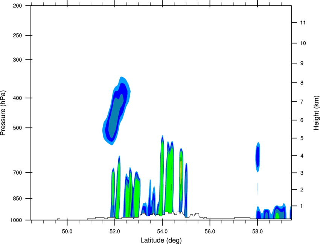Select the 500 pressure tick label
320x244 pixels.
coord(17,128)
